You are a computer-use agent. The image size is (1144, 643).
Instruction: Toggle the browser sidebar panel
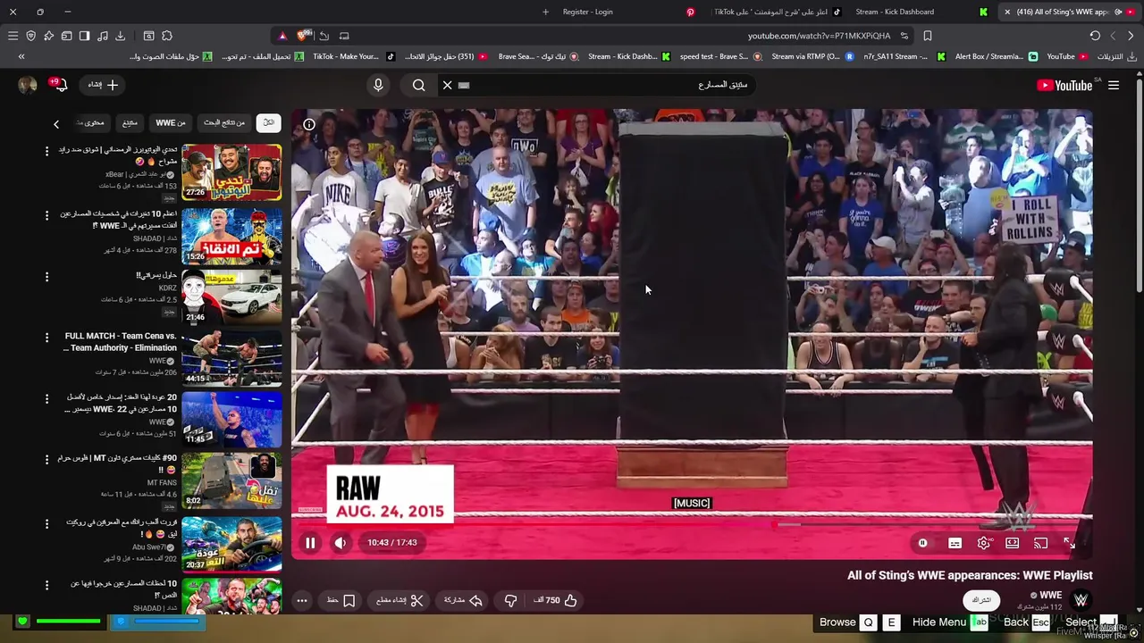coord(84,36)
